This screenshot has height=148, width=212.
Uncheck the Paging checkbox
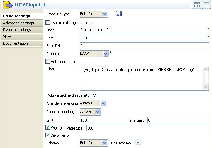coord(48,128)
